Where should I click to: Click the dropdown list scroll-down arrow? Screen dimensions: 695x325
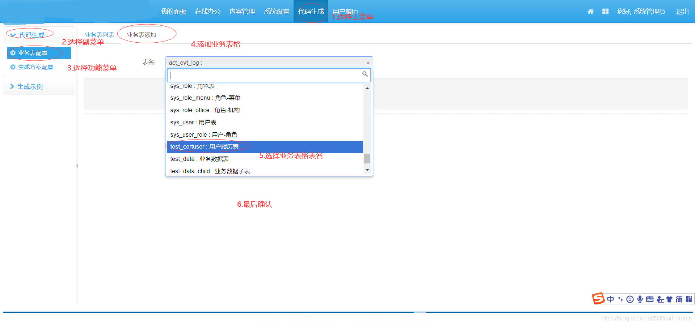click(x=367, y=170)
